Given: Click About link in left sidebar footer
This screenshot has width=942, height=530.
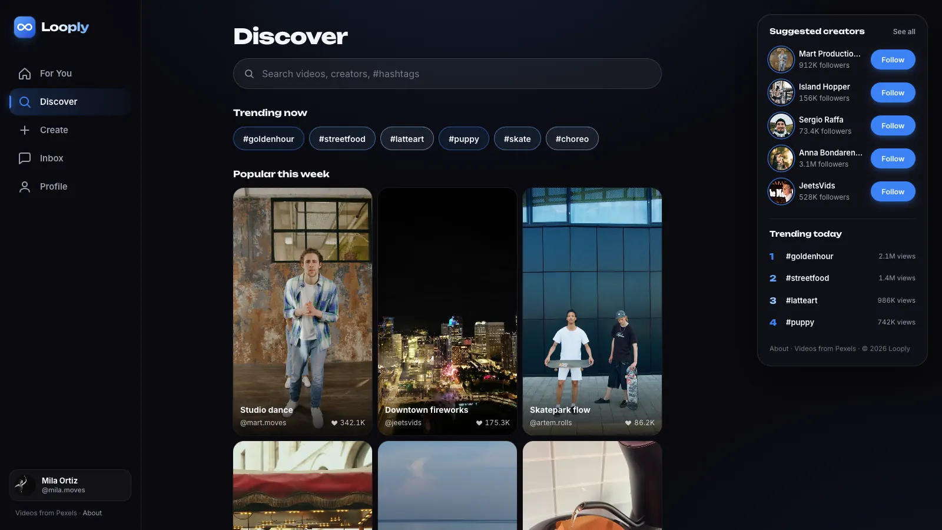Looking at the screenshot, I should [x=92, y=513].
